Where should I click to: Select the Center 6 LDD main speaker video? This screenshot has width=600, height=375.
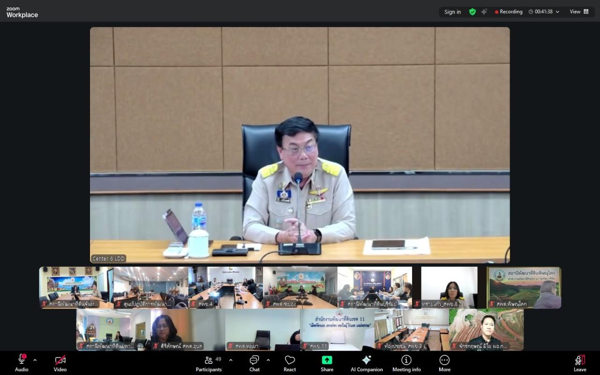click(300, 145)
